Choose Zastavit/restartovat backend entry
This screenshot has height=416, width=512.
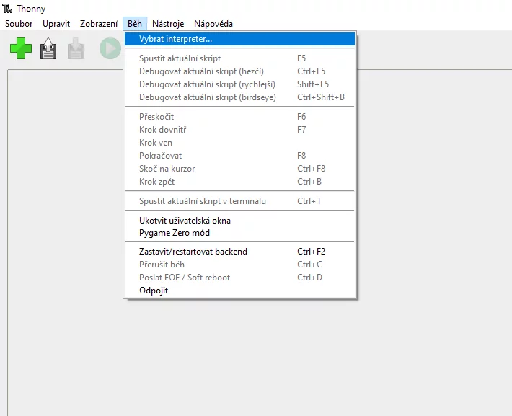[239, 252]
